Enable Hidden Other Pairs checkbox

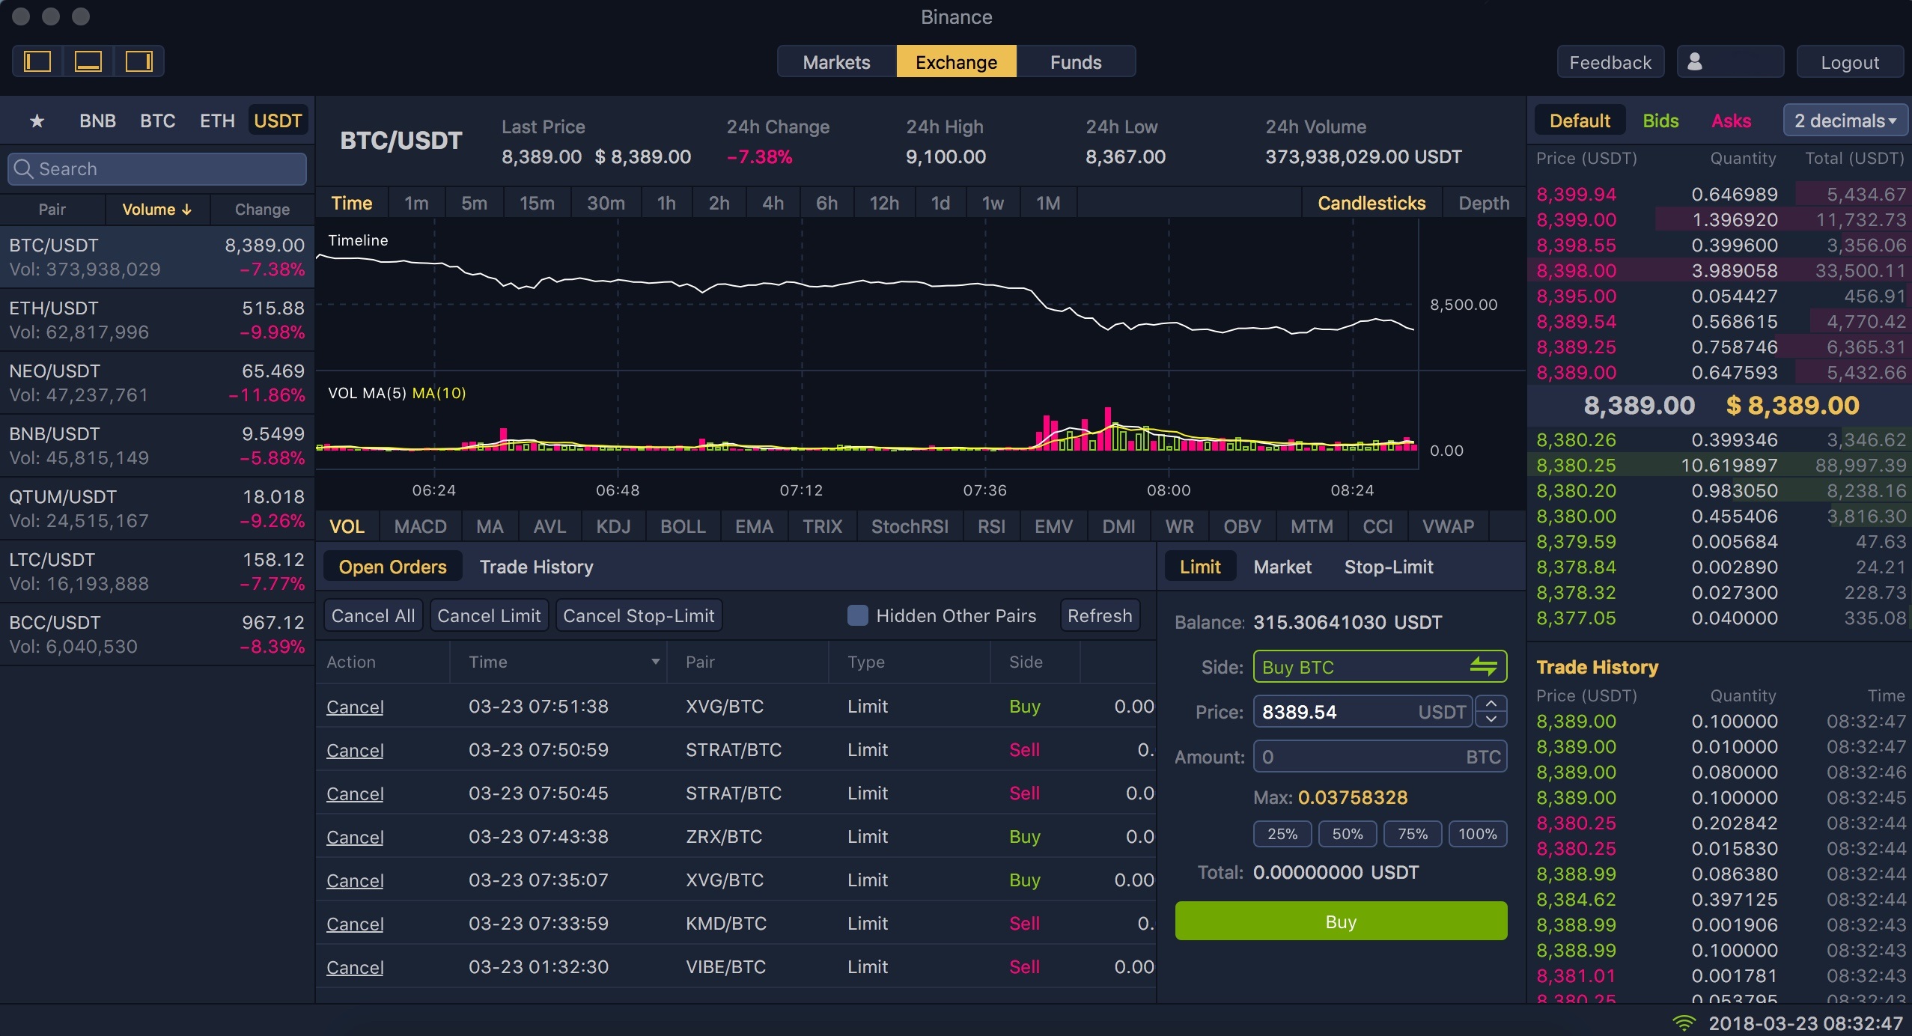coord(857,615)
